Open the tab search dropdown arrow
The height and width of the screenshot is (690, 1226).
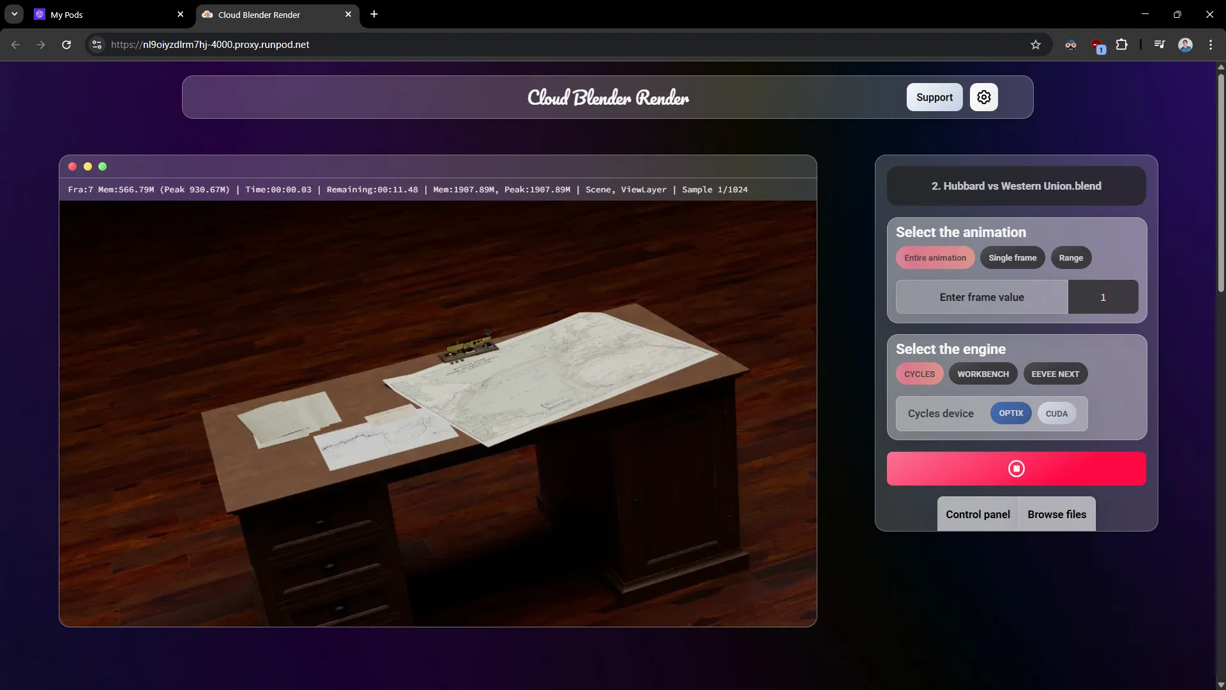coord(14,14)
